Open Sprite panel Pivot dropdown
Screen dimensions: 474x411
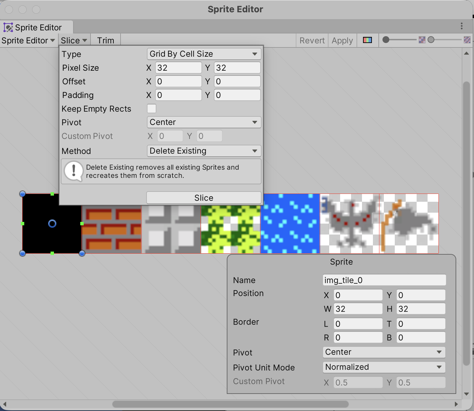(x=384, y=352)
